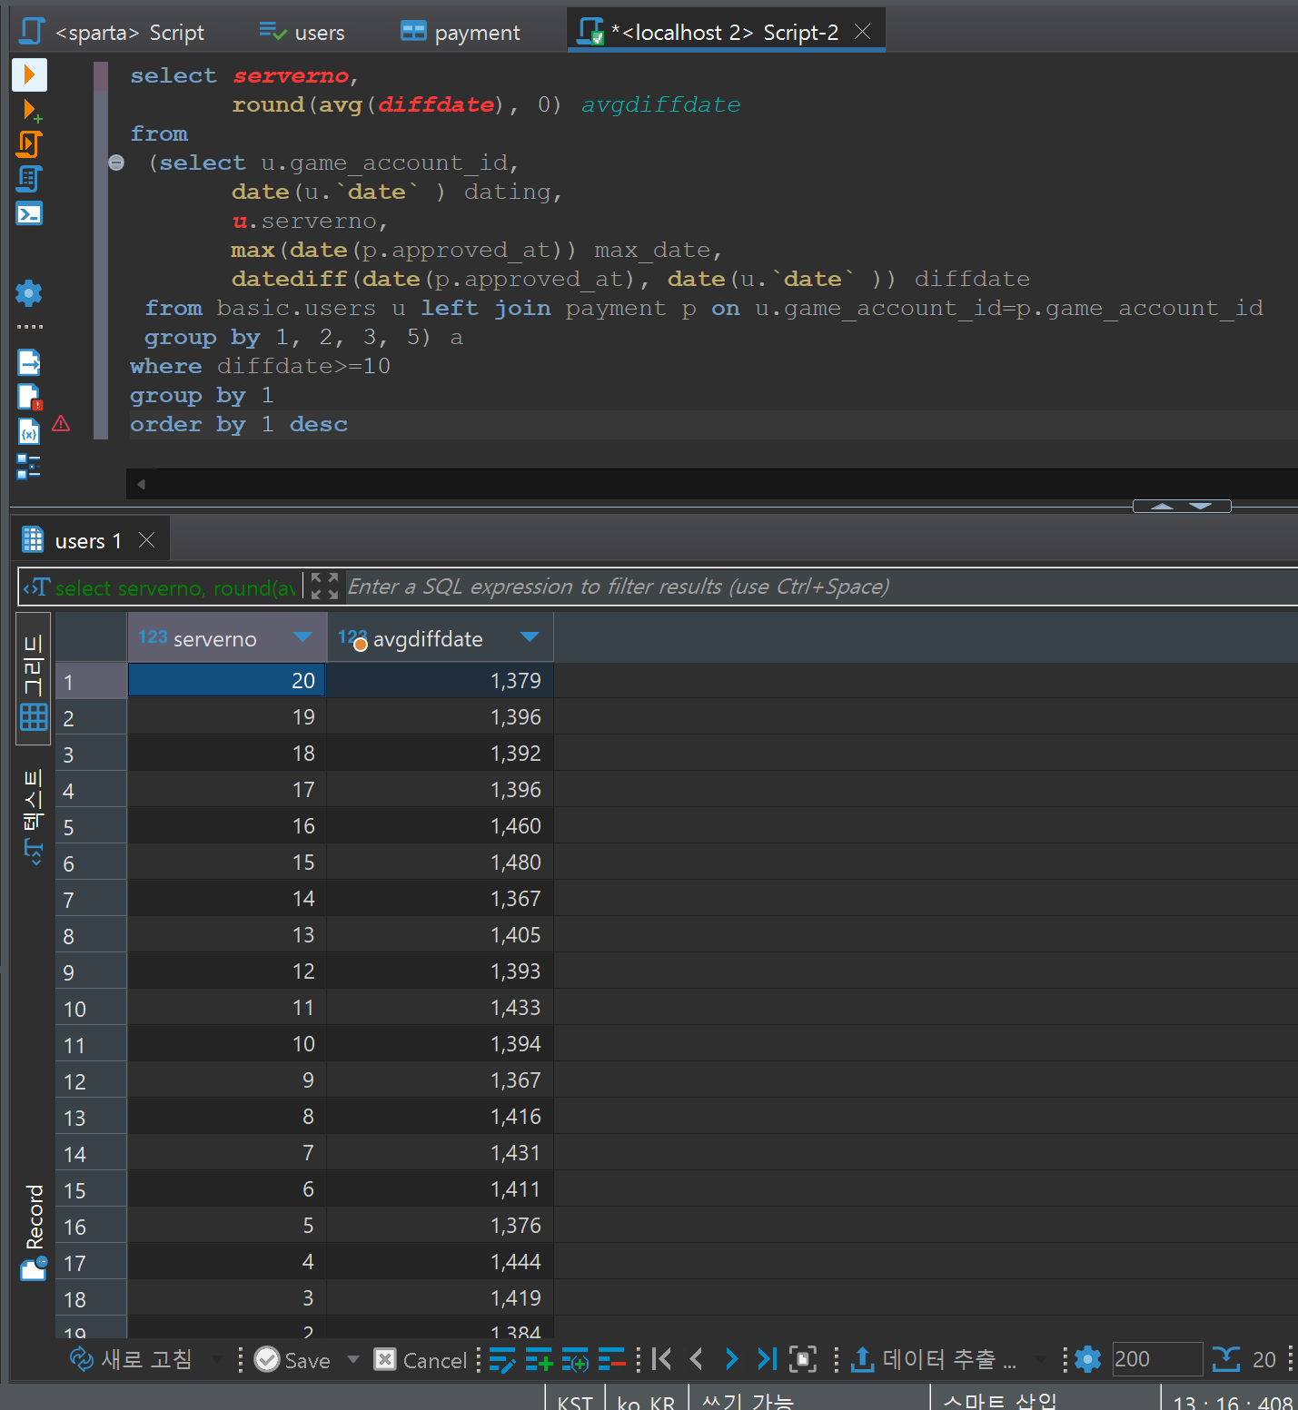The image size is (1298, 1410).
Task: Go to the previous row
Action: (697, 1359)
